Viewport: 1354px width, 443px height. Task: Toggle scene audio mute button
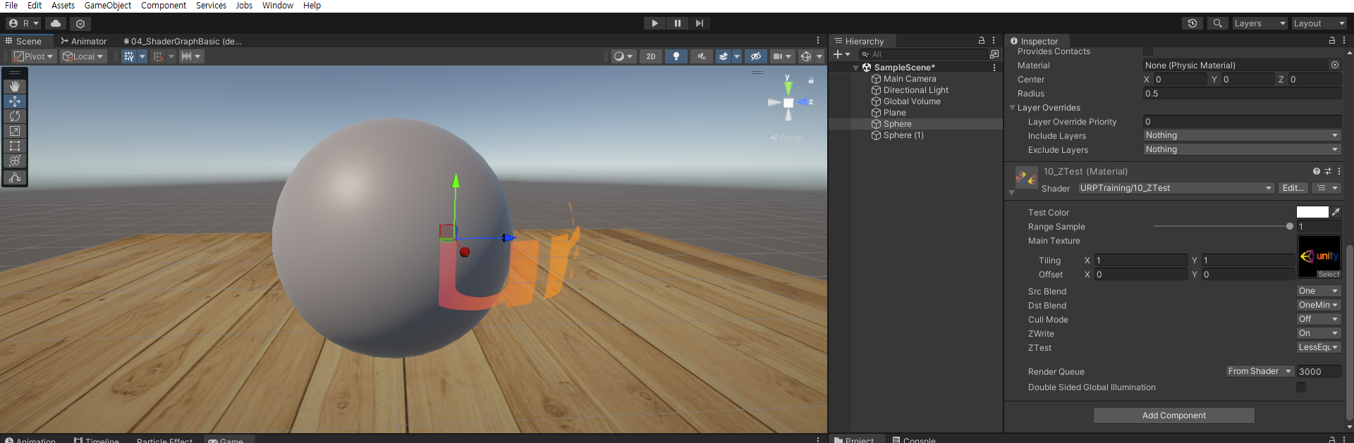coord(701,56)
